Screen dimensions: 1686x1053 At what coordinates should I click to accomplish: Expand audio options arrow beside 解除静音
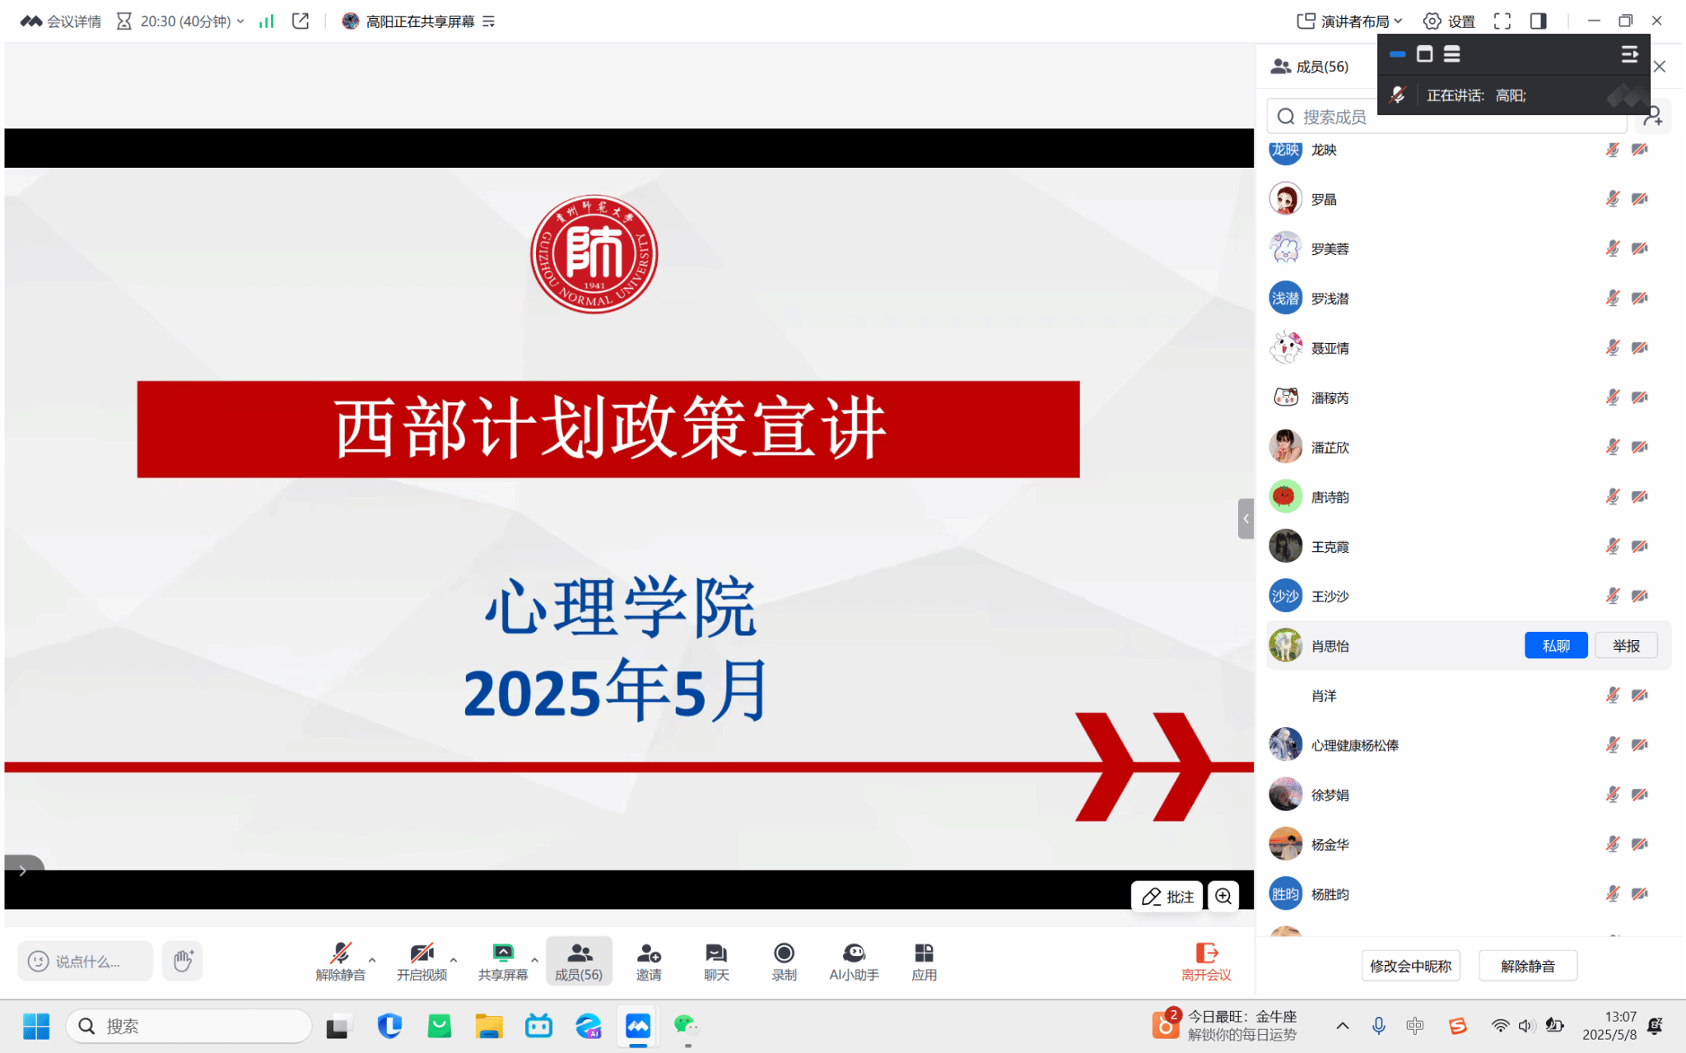tap(372, 959)
